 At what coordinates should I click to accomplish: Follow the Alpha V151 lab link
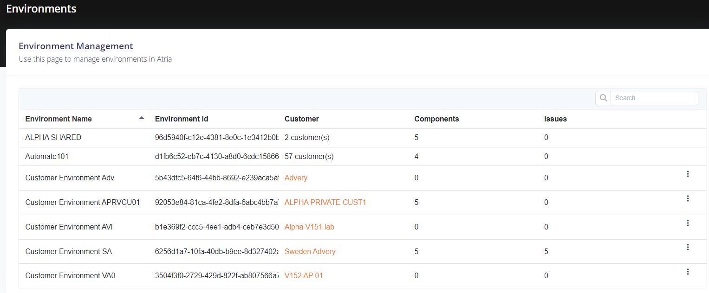click(x=309, y=227)
